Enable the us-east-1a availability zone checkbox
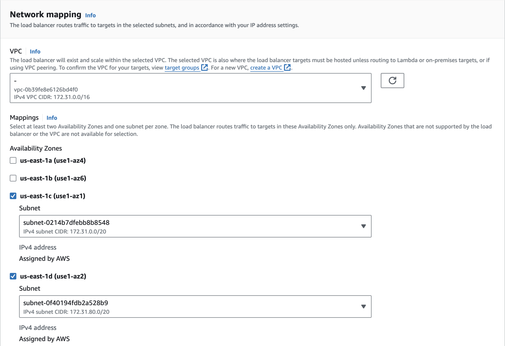 point(13,160)
